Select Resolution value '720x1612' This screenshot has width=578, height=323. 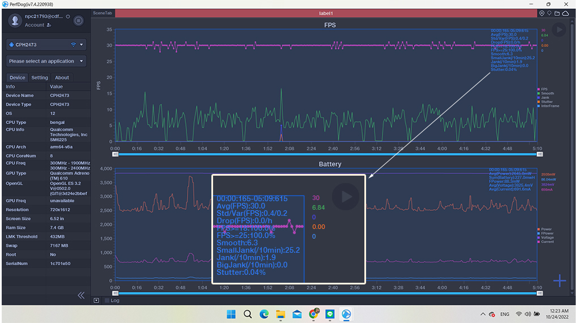(59, 210)
